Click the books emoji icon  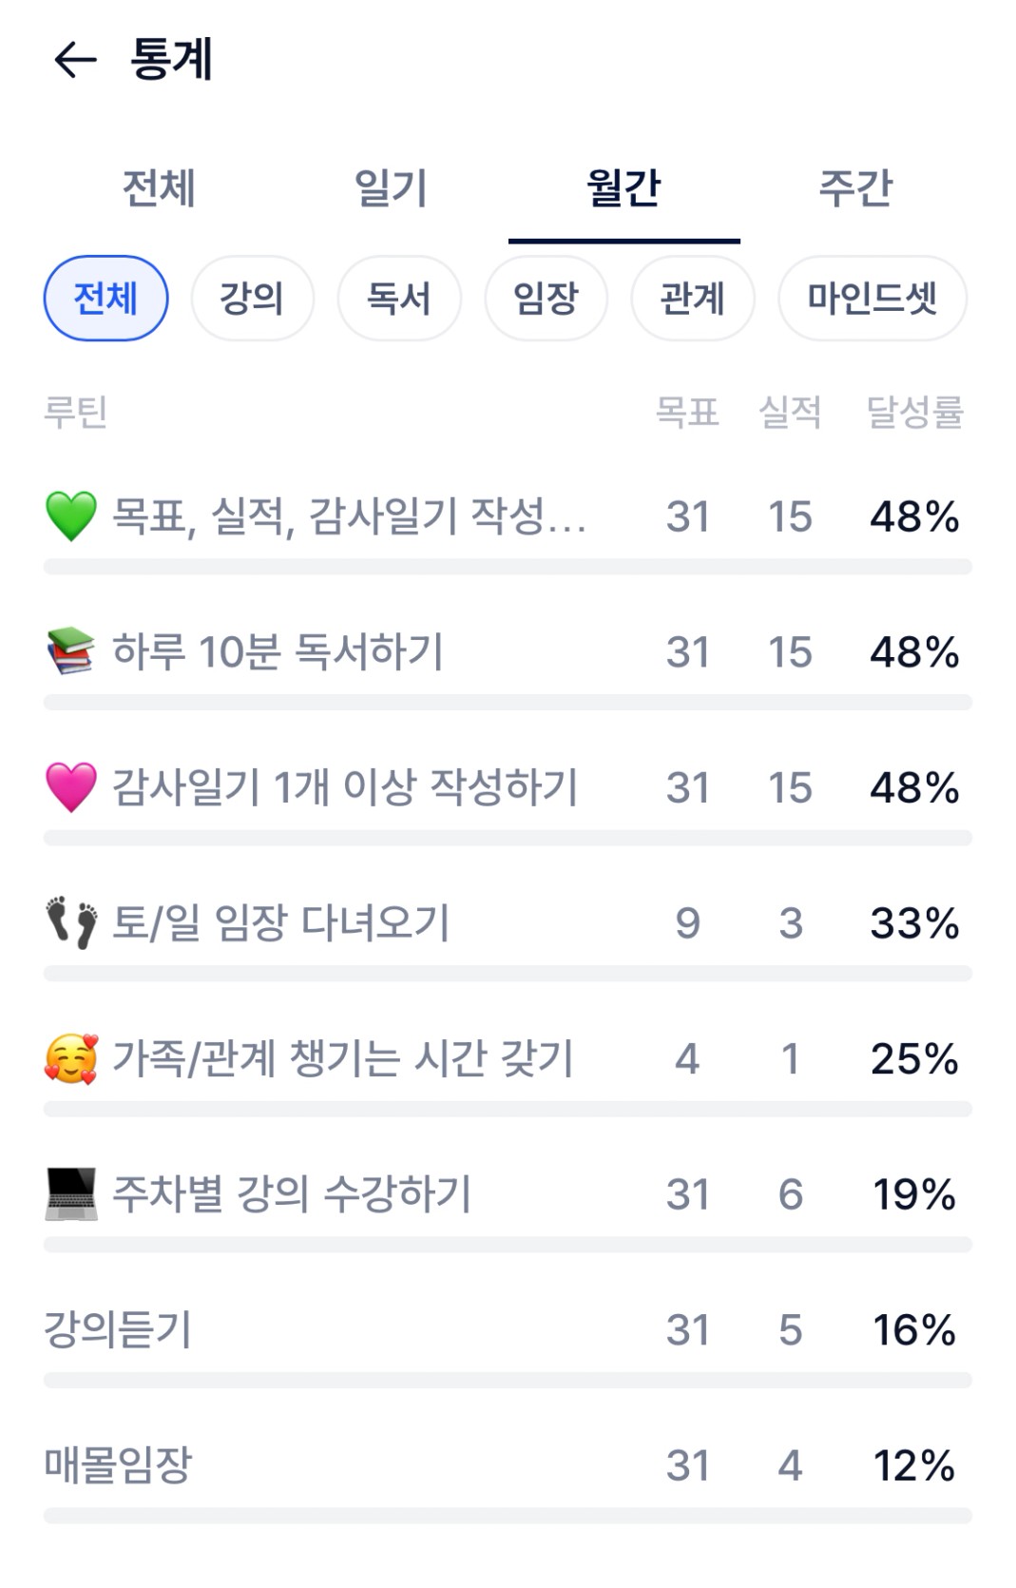pos(71,651)
